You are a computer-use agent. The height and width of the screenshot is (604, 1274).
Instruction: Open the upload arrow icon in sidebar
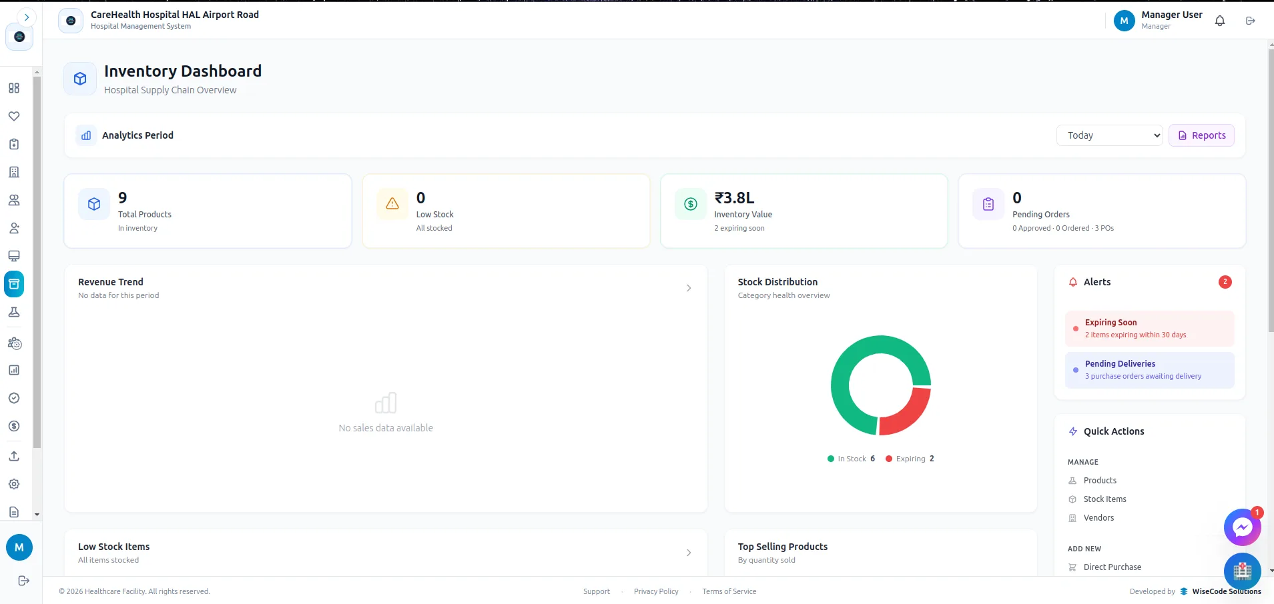tap(14, 456)
